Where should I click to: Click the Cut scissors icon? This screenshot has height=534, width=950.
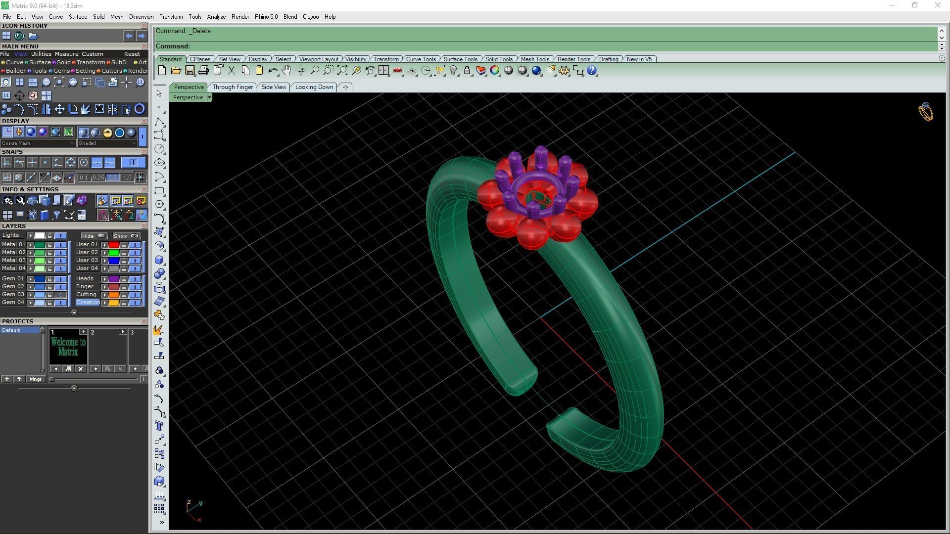click(x=231, y=71)
